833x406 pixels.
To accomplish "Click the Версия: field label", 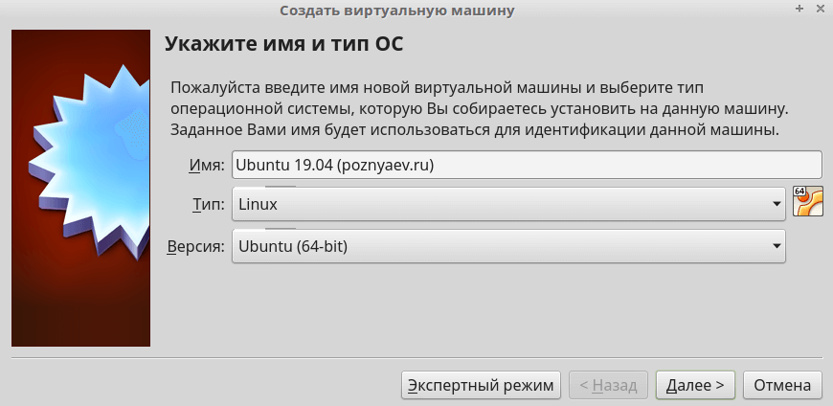I will click(196, 246).
